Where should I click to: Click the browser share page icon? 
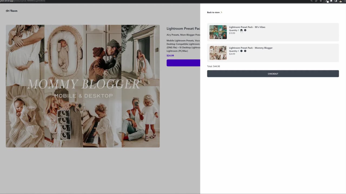pos(316,1)
